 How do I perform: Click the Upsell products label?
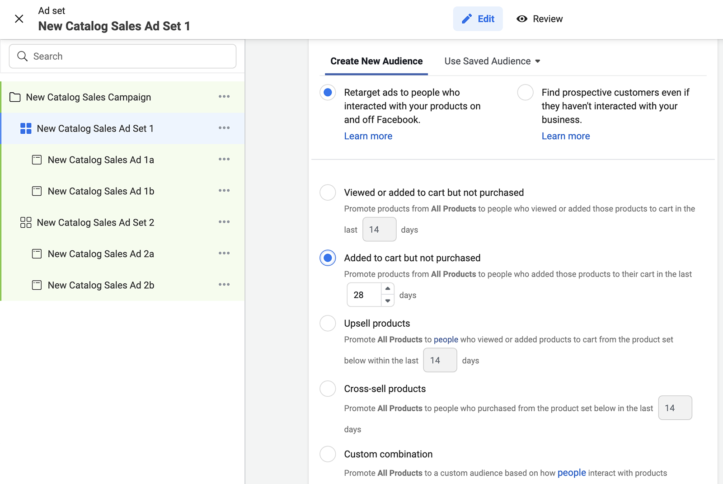tap(377, 323)
